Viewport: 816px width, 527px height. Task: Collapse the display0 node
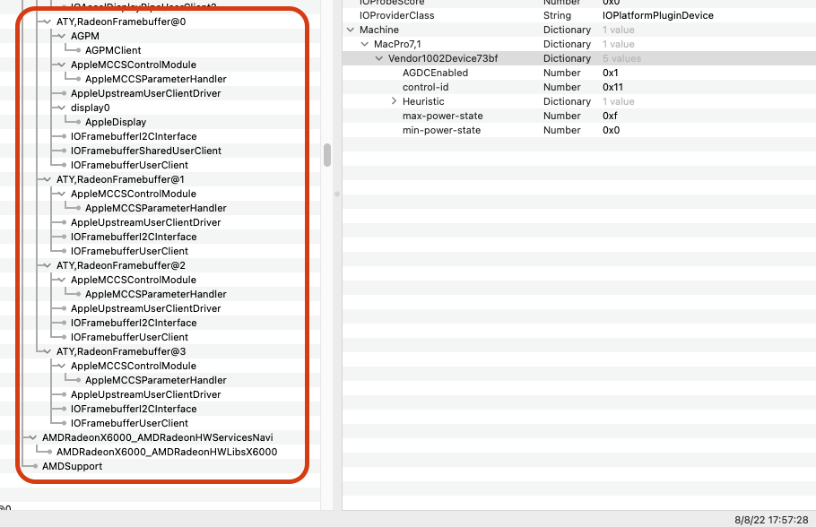(x=62, y=108)
